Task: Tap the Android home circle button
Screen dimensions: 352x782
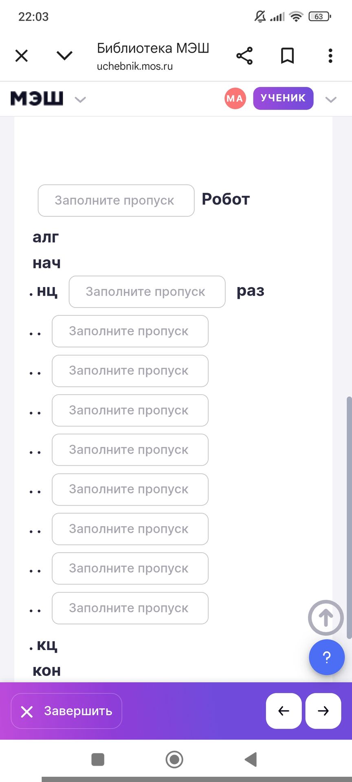Action: tap(174, 760)
